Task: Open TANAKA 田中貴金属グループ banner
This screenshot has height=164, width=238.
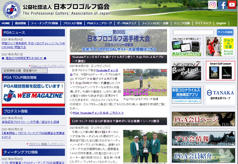Action: tap(220, 95)
